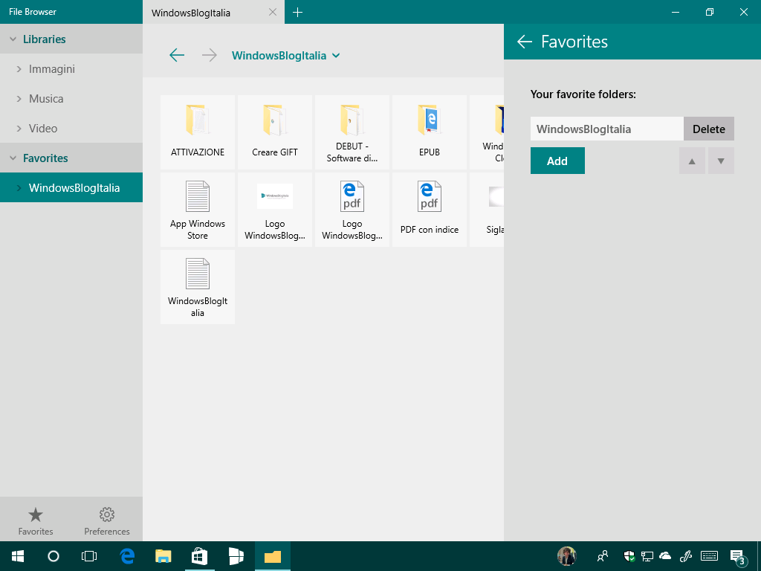
Task: Go forward with the navigation forward arrow
Action: [209, 55]
